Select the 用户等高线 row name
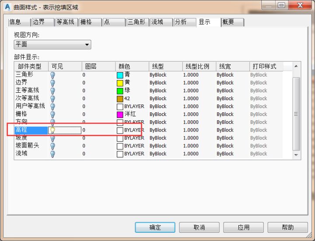The width and height of the screenshot is (315, 241). pos(30,106)
